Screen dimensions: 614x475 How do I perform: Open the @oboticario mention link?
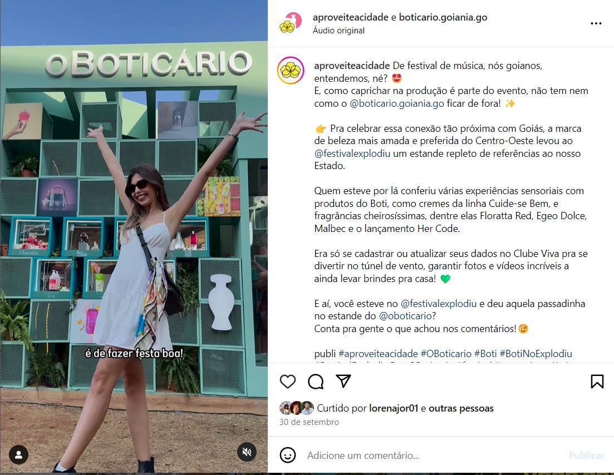tap(405, 316)
